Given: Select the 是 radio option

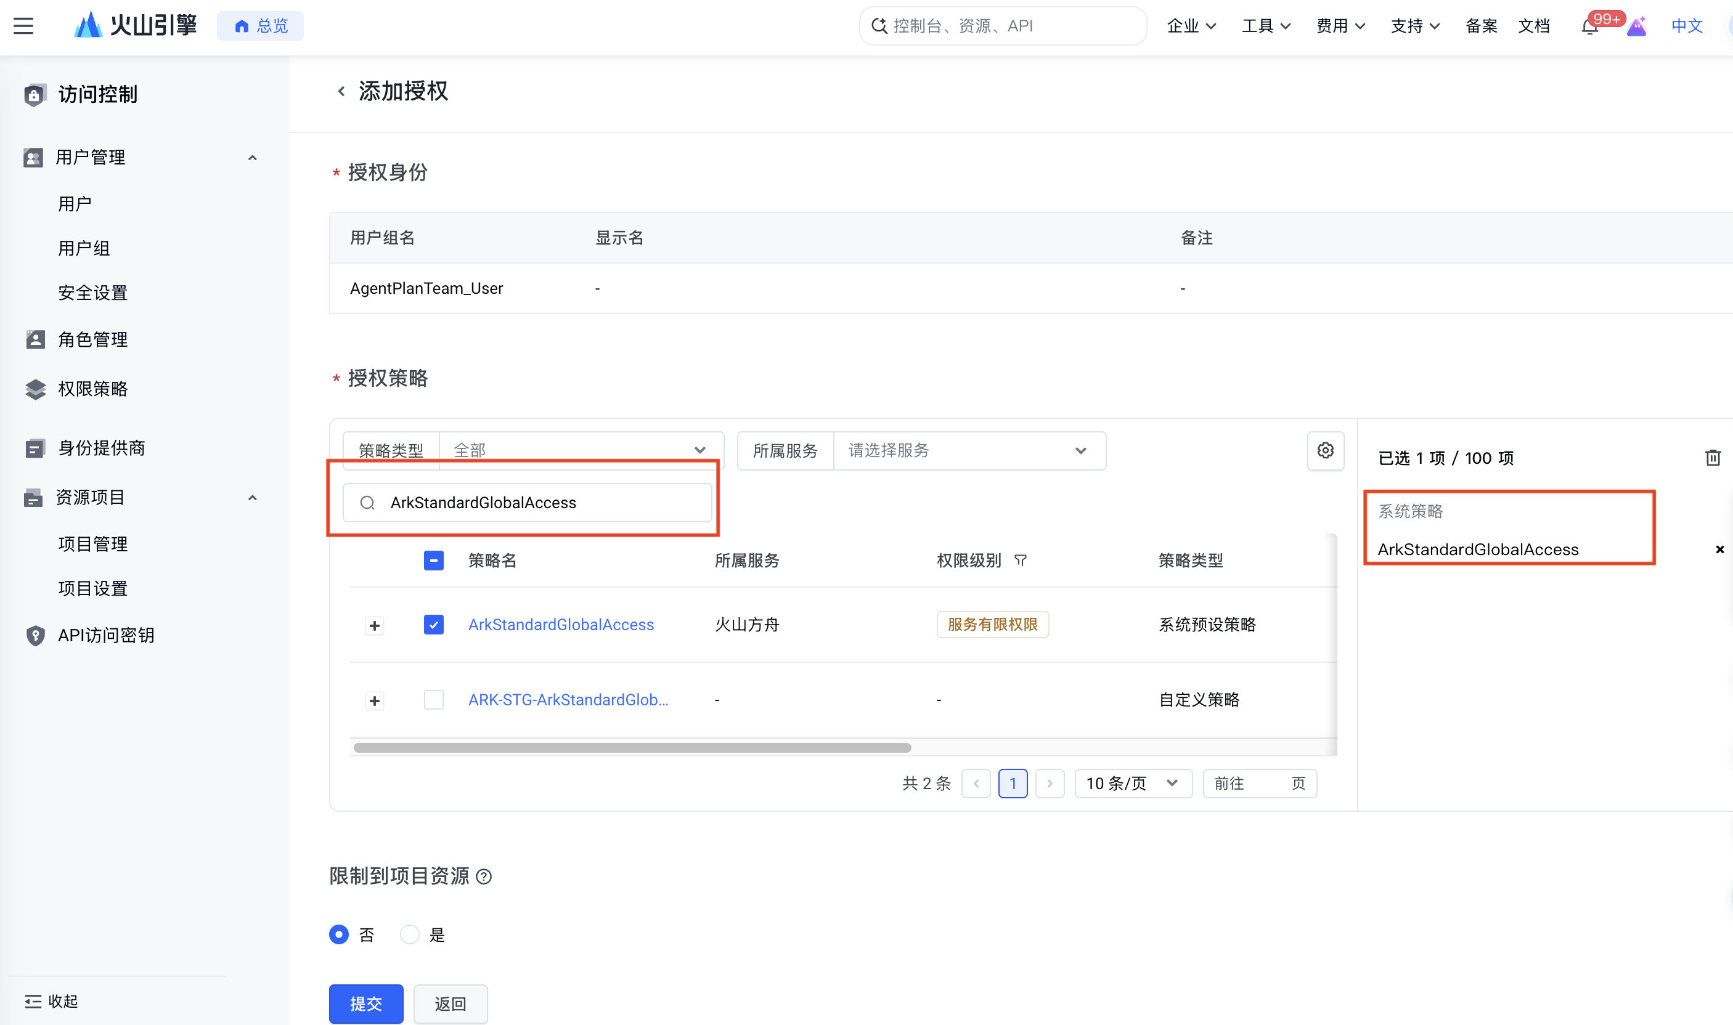Looking at the screenshot, I should (x=410, y=934).
